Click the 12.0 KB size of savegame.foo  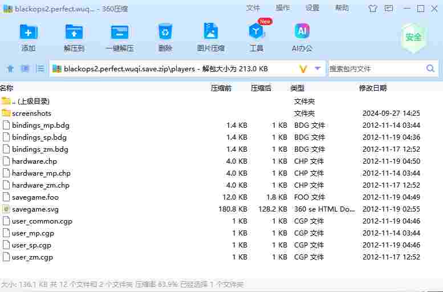point(235,197)
